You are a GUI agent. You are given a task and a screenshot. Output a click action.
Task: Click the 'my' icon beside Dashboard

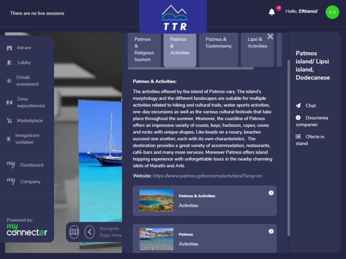tap(11, 164)
